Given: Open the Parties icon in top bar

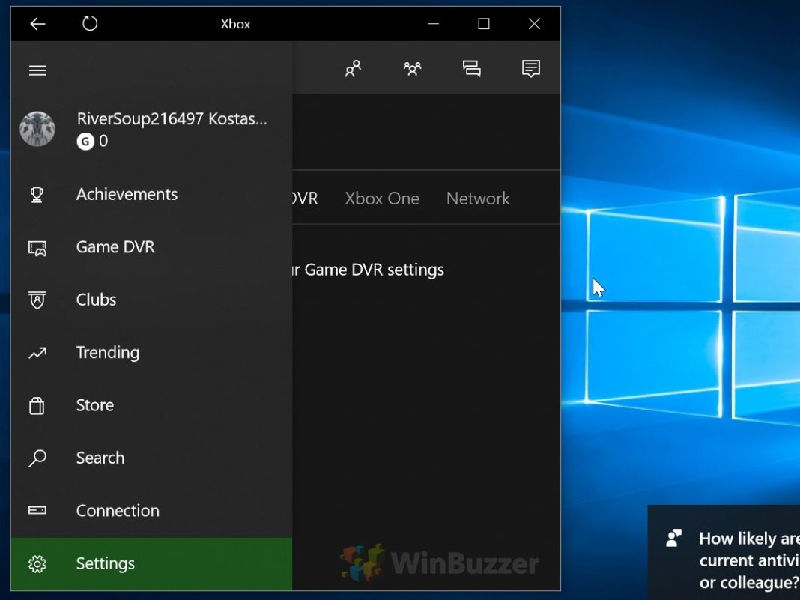Looking at the screenshot, I should point(412,68).
